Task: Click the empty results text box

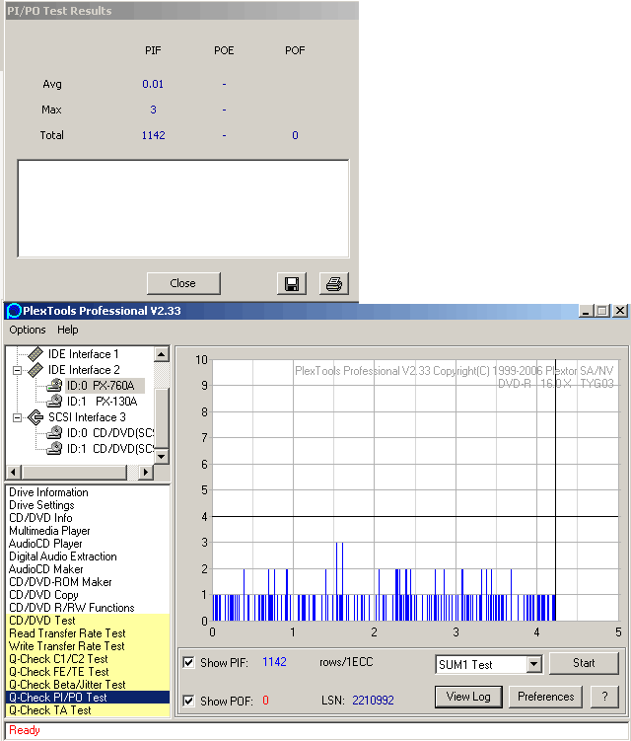Action: [183, 209]
